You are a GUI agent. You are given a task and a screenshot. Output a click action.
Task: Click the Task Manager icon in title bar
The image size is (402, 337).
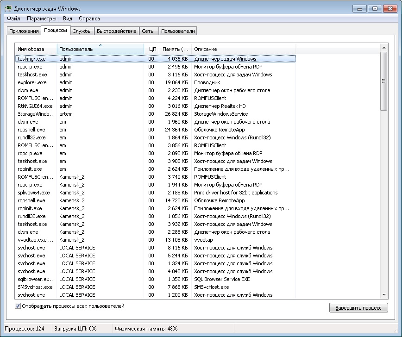pyautogui.click(x=8, y=8)
